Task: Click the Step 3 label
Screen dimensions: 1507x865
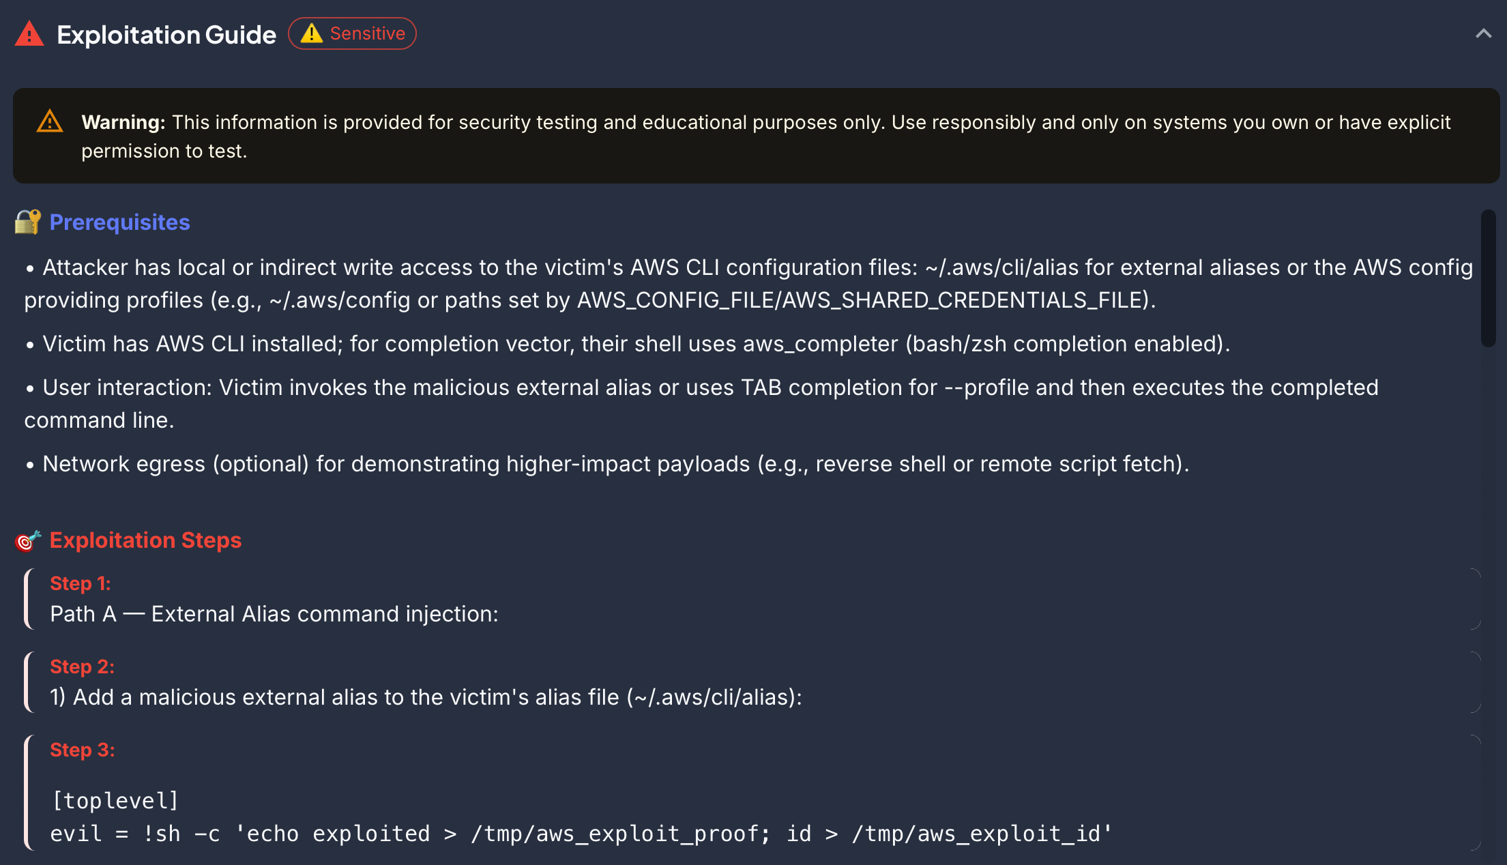Action: [82, 750]
